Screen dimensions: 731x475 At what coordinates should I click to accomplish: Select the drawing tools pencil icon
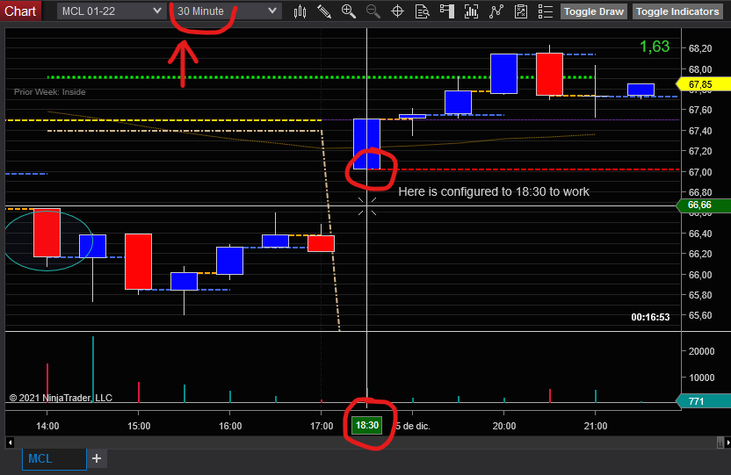pyautogui.click(x=324, y=11)
